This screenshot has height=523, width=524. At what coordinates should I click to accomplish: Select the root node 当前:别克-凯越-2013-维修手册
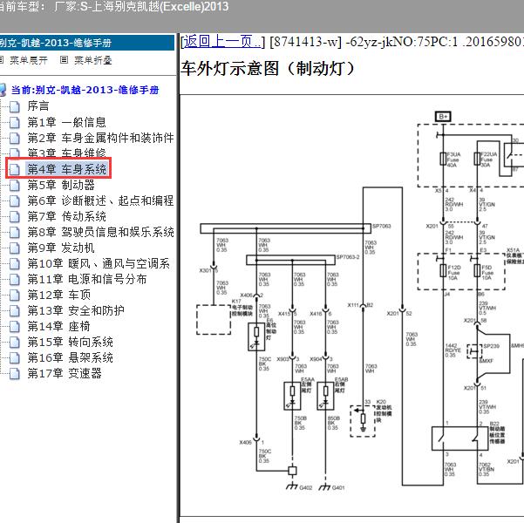[x=85, y=90]
